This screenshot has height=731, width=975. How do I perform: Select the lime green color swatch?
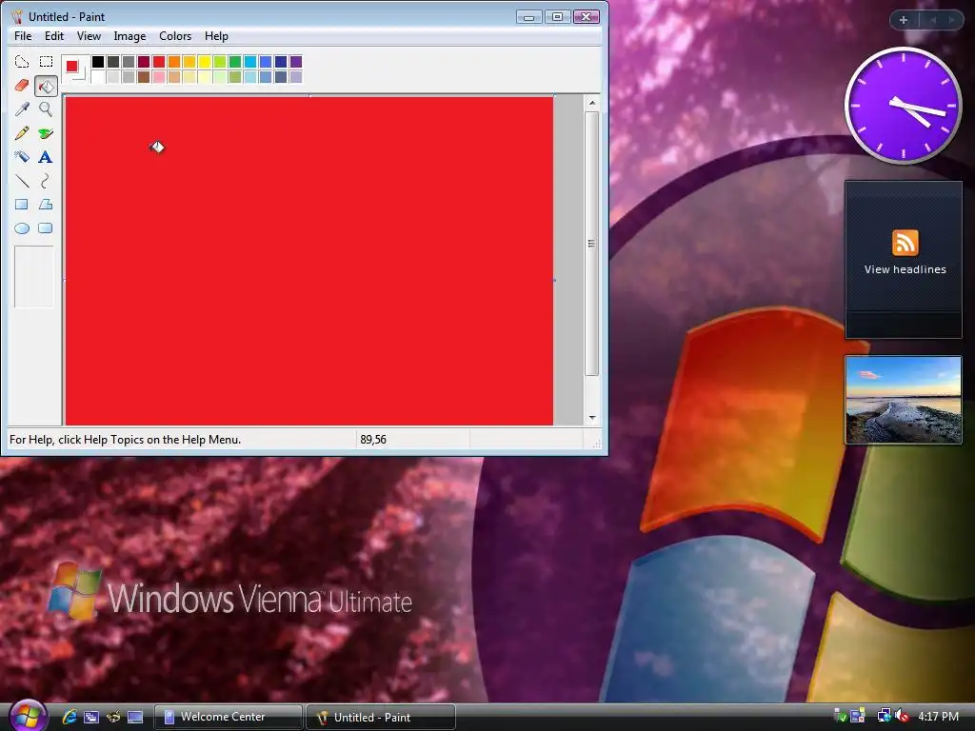(x=220, y=62)
